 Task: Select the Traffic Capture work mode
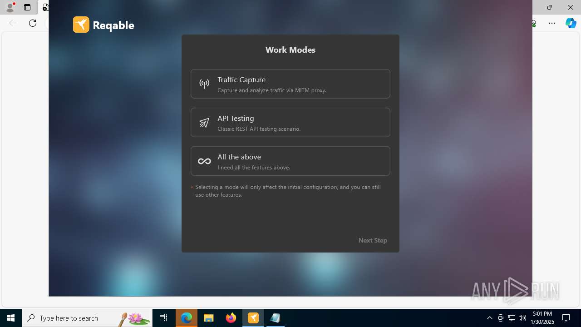click(290, 84)
